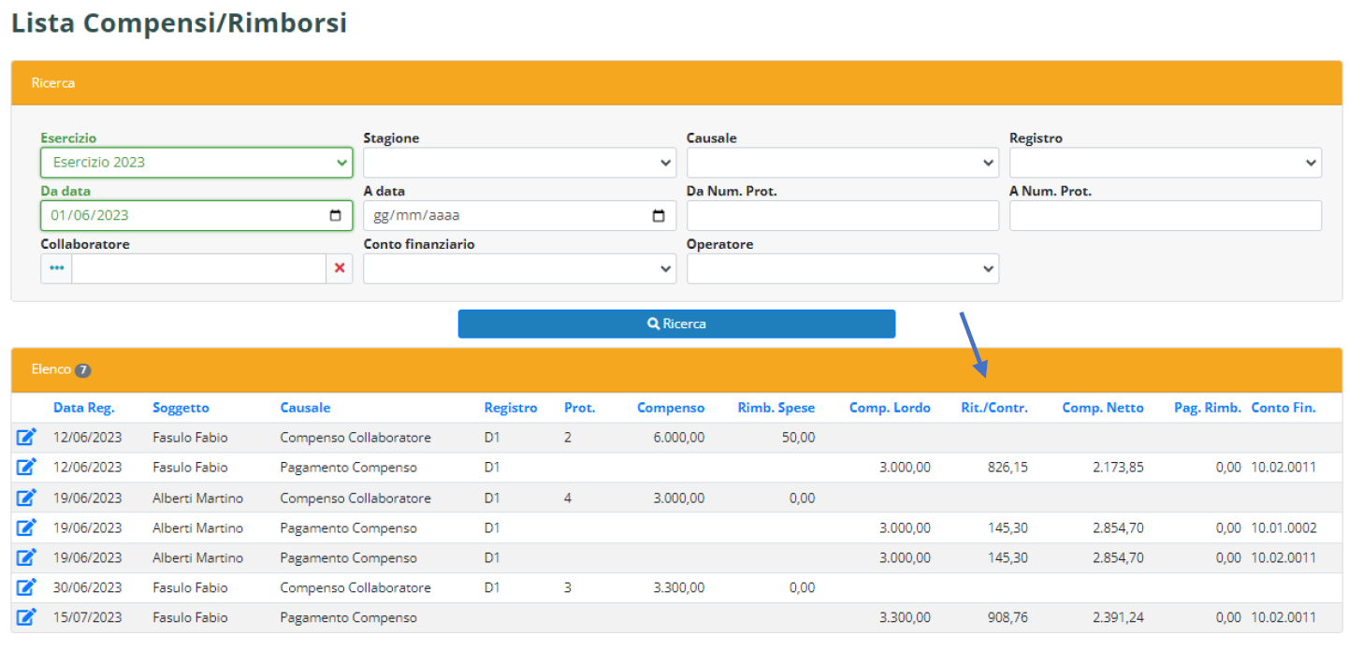Sort list by Data Reg. column

(83, 408)
